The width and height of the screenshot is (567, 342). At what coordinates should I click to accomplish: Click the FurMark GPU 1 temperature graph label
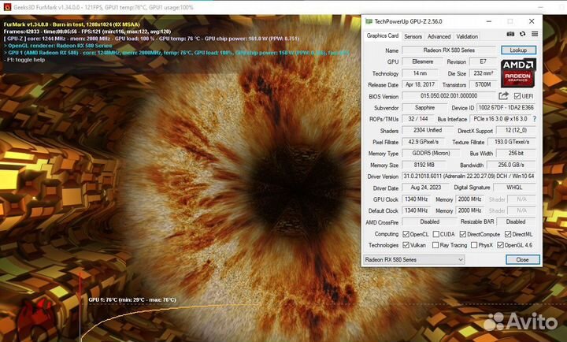click(x=132, y=299)
